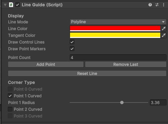Click the Draw Point Markers label
The image size is (168, 124).
tap(27, 49)
